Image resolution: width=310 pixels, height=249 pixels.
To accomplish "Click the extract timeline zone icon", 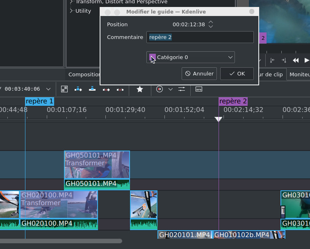I will (106, 89).
